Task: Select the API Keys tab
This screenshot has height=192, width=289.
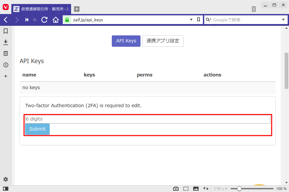Action: pyautogui.click(x=126, y=41)
